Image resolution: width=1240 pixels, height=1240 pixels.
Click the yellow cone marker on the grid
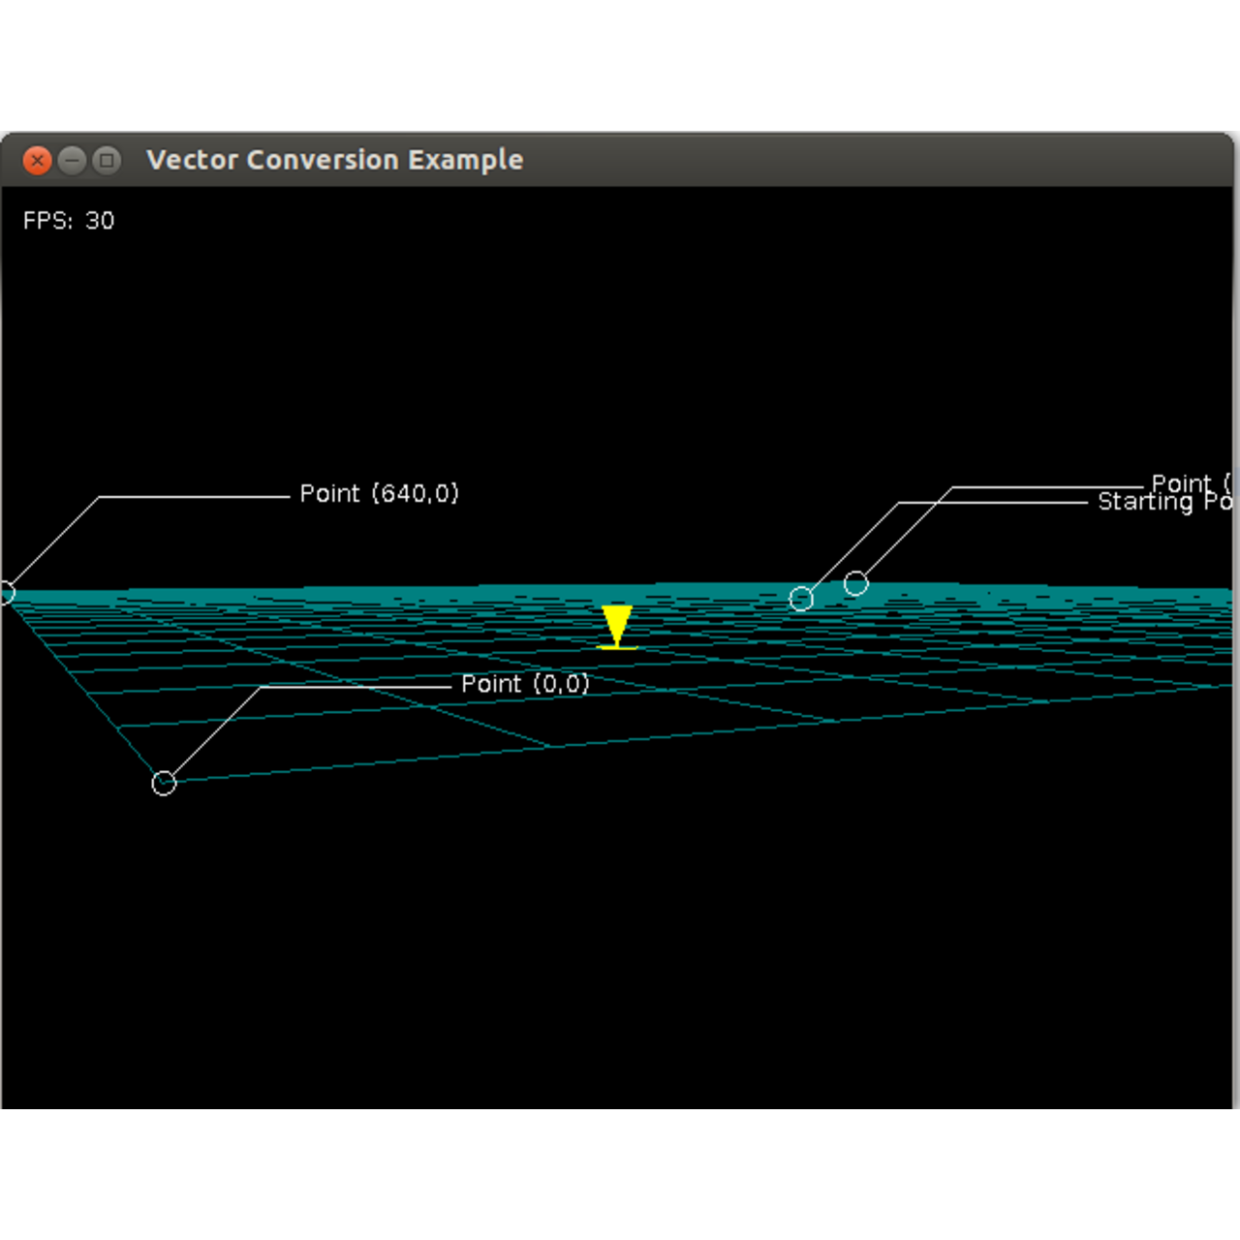tap(616, 623)
